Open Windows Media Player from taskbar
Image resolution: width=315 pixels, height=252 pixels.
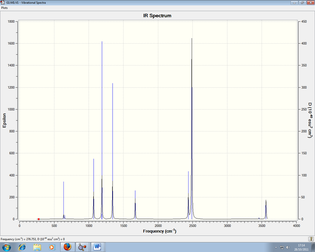coord(52,247)
